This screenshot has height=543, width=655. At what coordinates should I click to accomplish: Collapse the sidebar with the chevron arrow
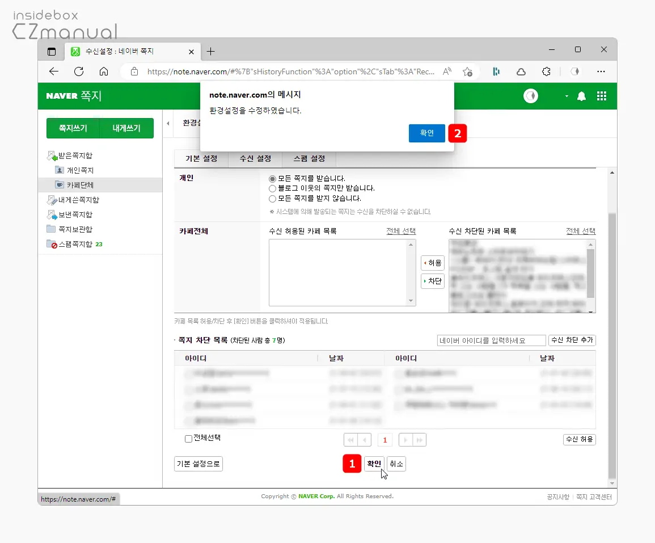[168, 124]
